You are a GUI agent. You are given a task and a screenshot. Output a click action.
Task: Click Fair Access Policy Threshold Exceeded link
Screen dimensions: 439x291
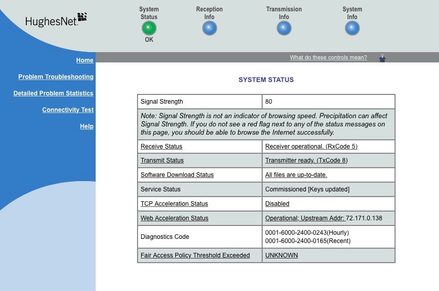point(195,255)
